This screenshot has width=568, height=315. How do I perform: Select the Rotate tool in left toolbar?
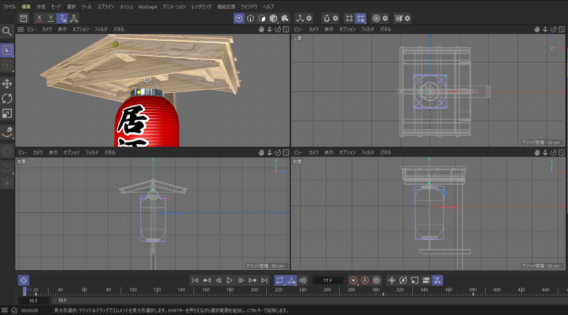point(7,99)
